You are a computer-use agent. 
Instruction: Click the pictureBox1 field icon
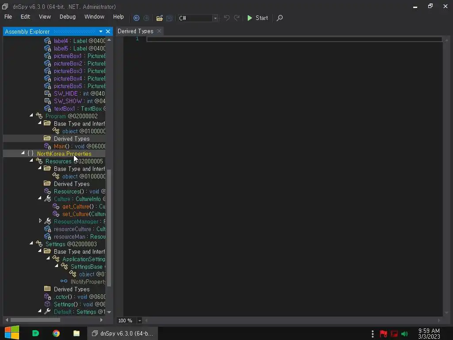coord(47,56)
